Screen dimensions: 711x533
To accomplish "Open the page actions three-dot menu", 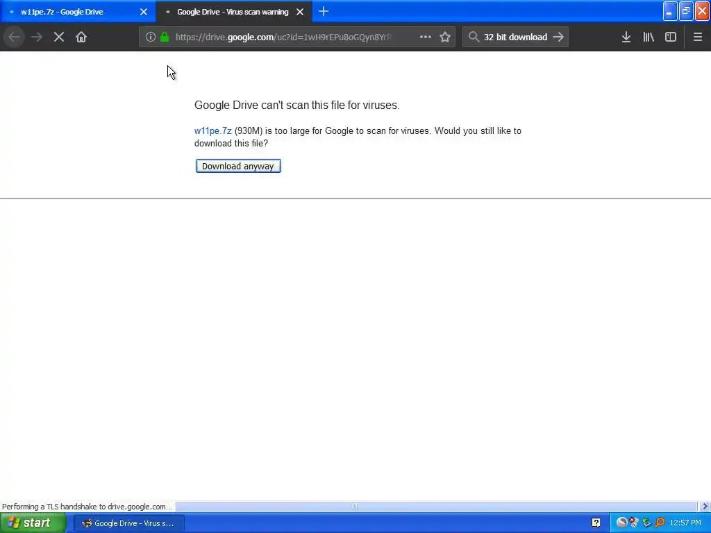I will [426, 37].
